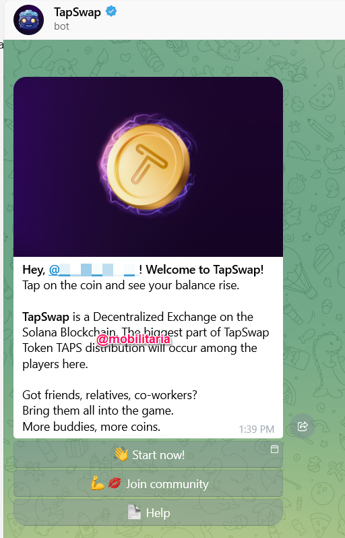The height and width of the screenshot is (538, 345).
Task: Click the 1:39 PM message timestamp
Action: [257, 429]
